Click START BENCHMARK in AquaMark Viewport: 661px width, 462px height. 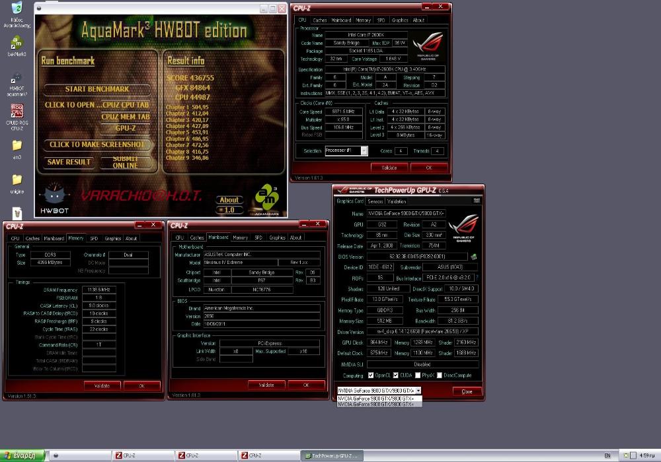pyautogui.click(x=97, y=89)
